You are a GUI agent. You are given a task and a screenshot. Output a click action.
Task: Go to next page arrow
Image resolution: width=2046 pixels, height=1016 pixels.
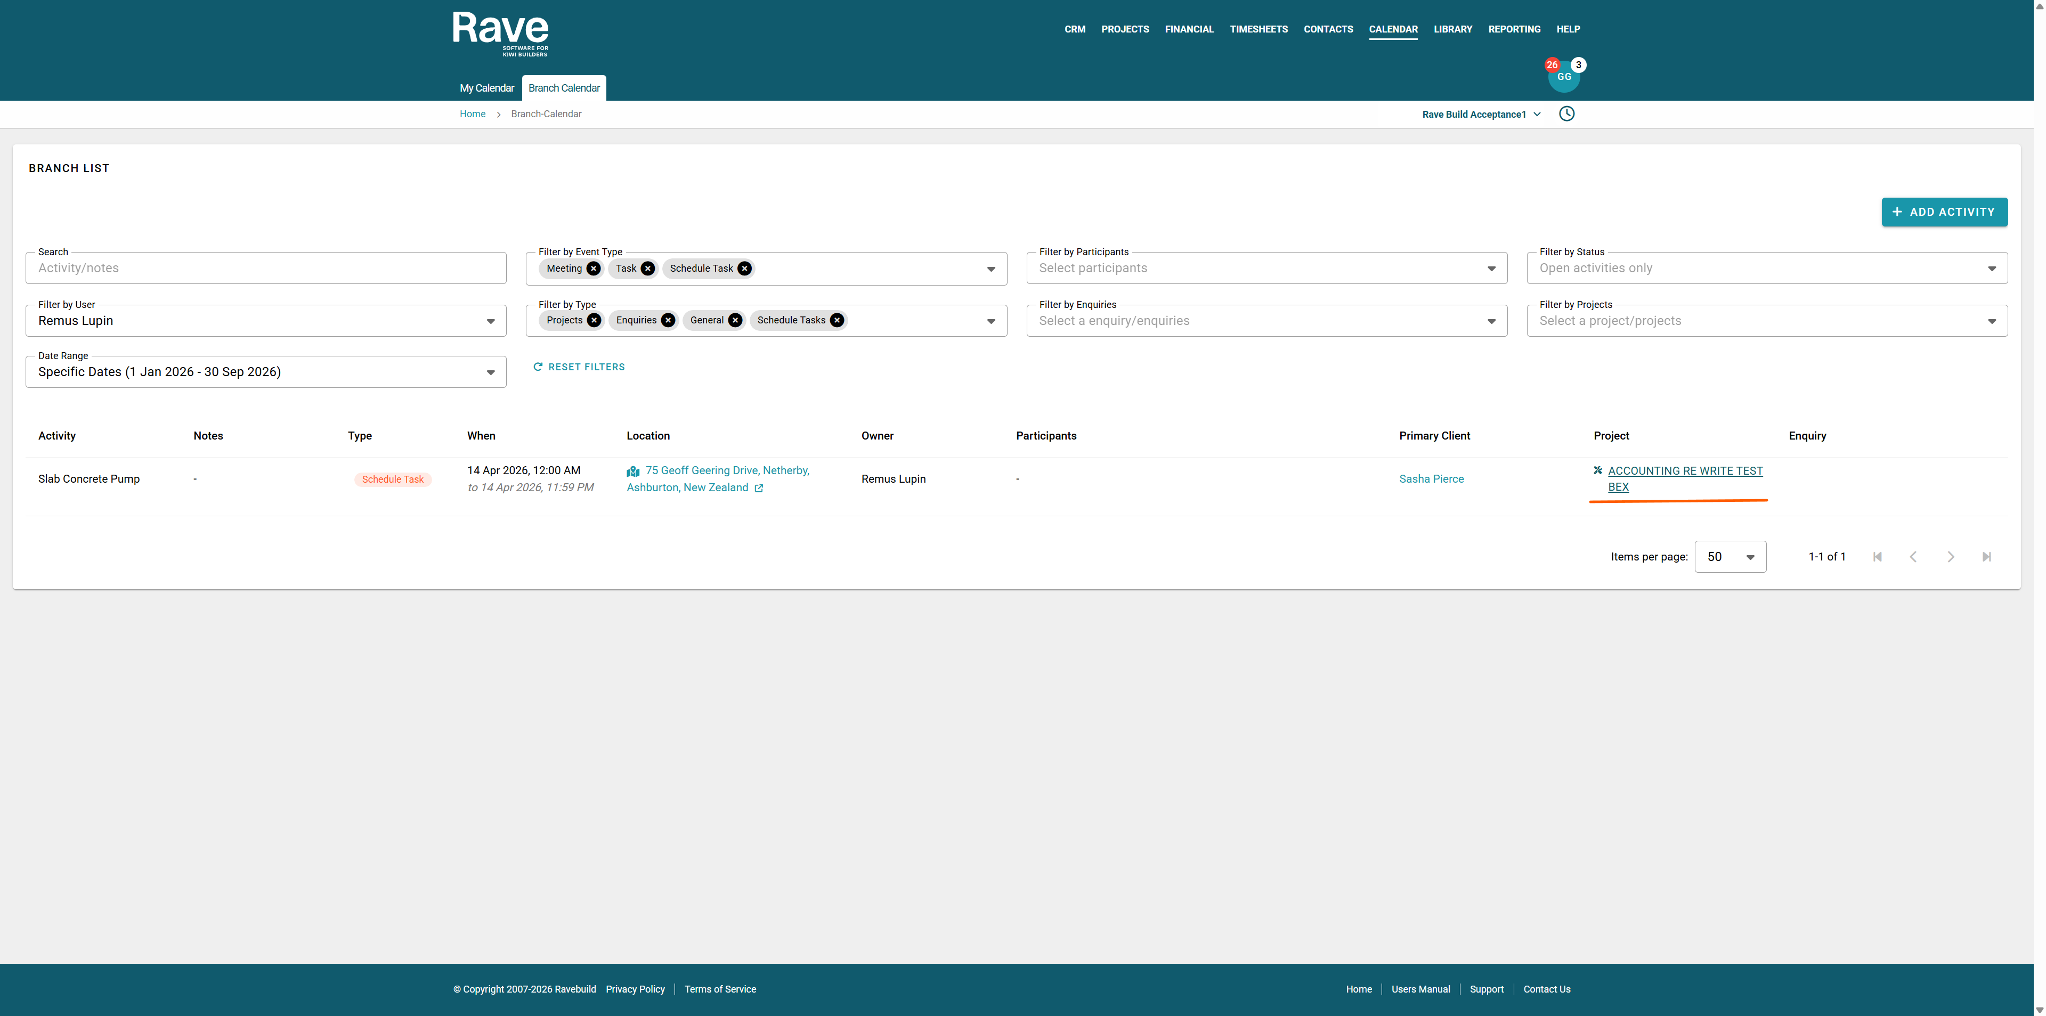pos(1950,557)
